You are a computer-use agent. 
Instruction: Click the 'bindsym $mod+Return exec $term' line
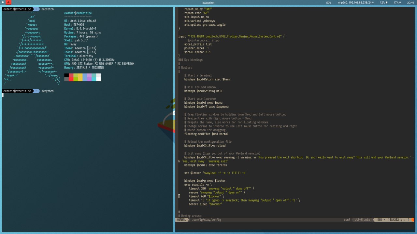point(207,79)
